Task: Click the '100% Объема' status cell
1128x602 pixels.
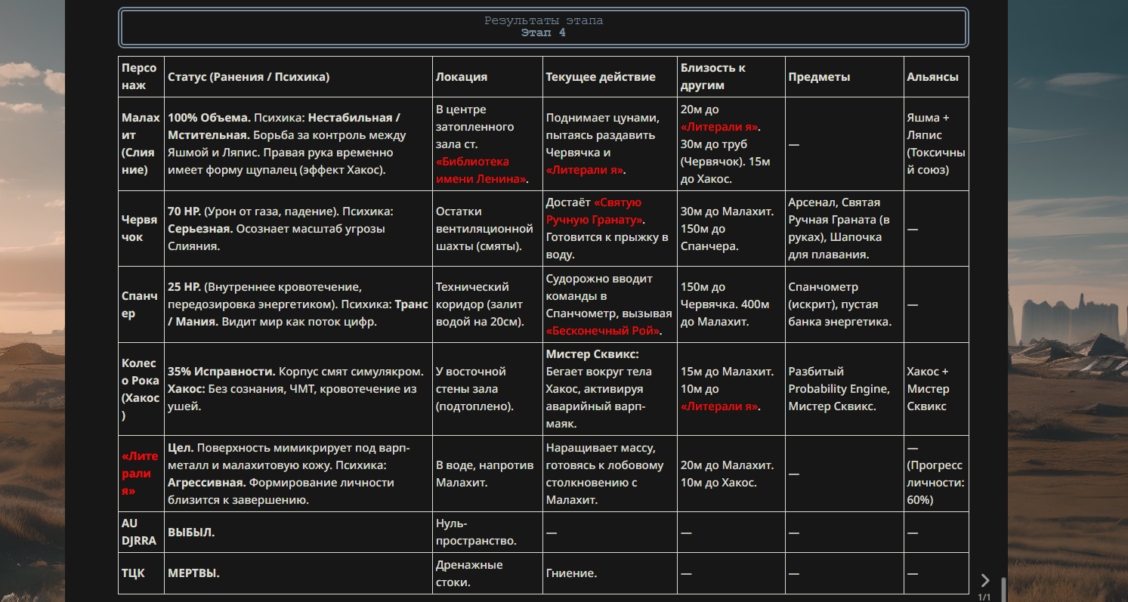Action: click(298, 144)
